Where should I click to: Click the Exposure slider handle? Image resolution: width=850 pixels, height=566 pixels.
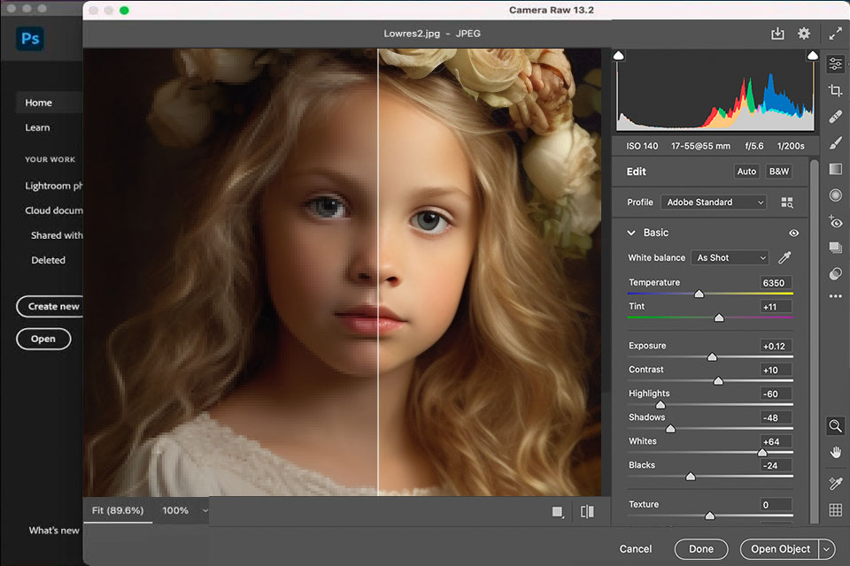(x=712, y=357)
